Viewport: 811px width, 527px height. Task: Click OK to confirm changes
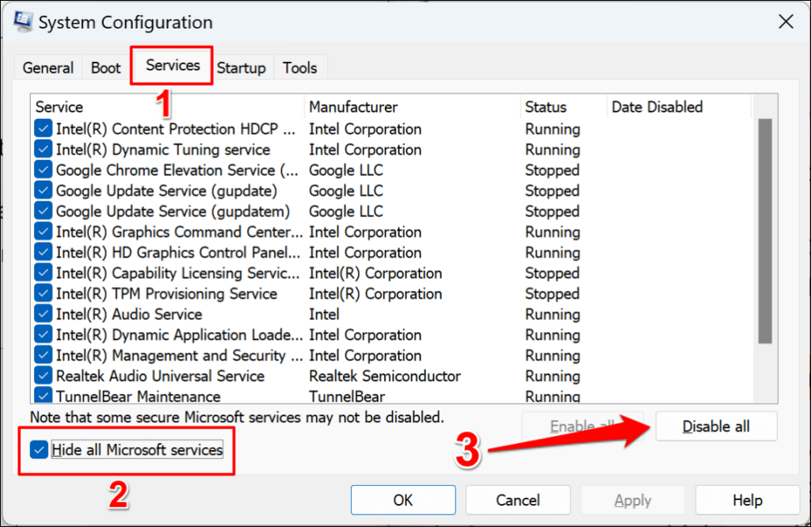[x=403, y=499]
